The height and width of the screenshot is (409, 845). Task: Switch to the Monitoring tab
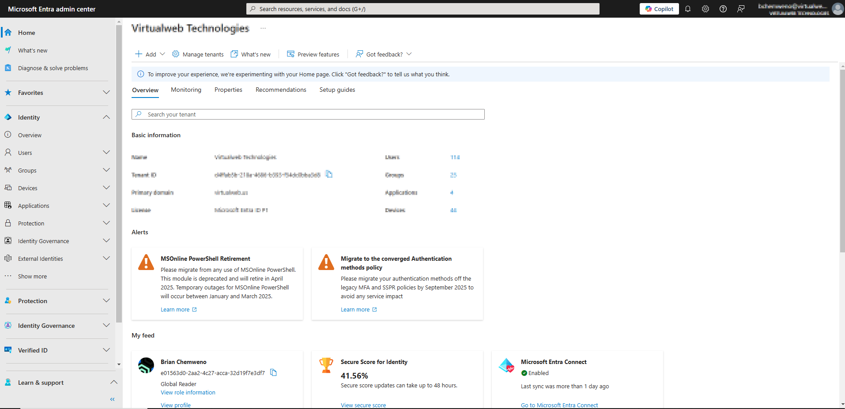pyautogui.click(x=185, y=90)
